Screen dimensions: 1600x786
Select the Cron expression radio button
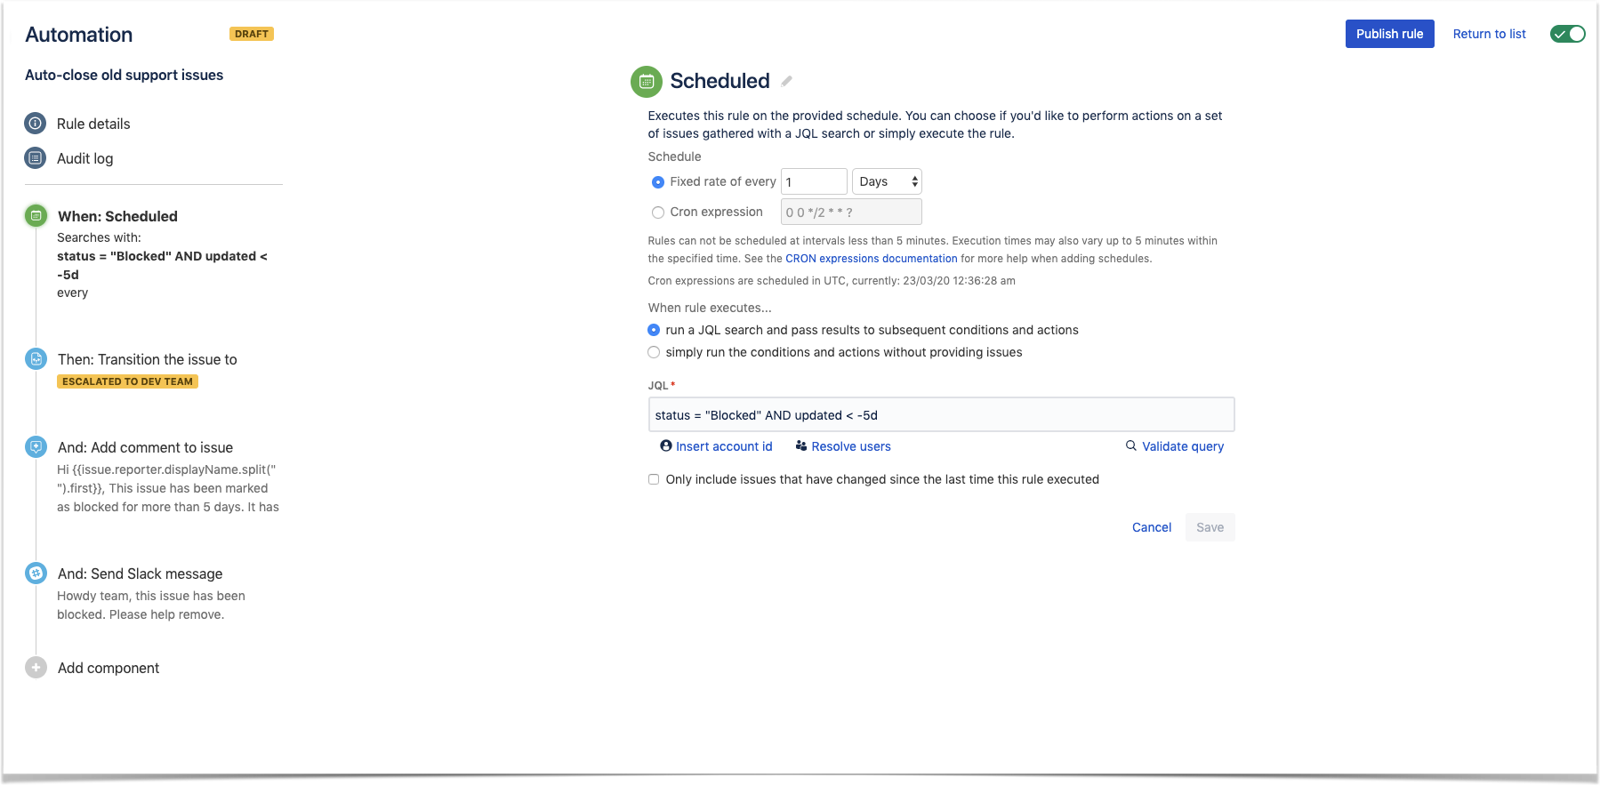[x=658, y=213]
